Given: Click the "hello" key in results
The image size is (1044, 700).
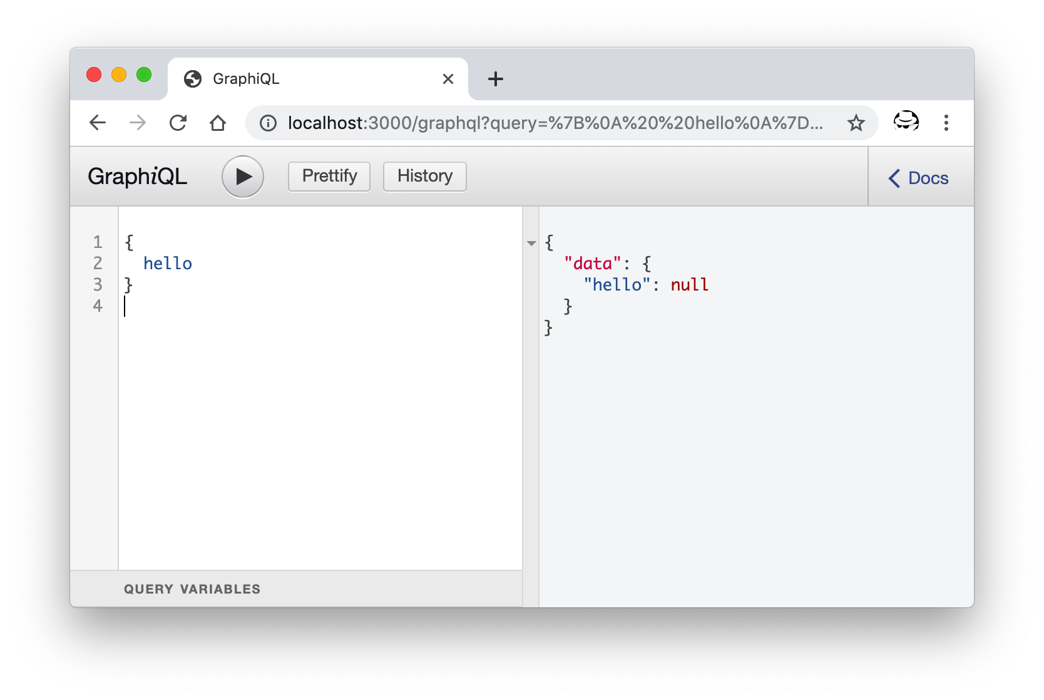Looking at the screenshot, I should click(617, 285).
